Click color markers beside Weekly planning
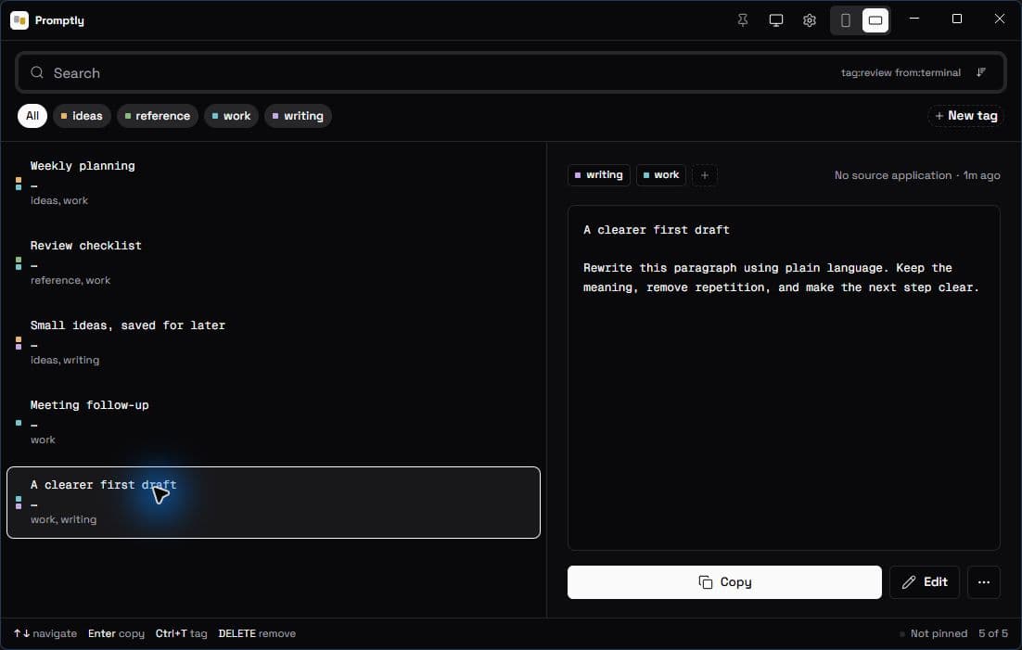The height and width of the screenshot is (650, 1022). 19,184
